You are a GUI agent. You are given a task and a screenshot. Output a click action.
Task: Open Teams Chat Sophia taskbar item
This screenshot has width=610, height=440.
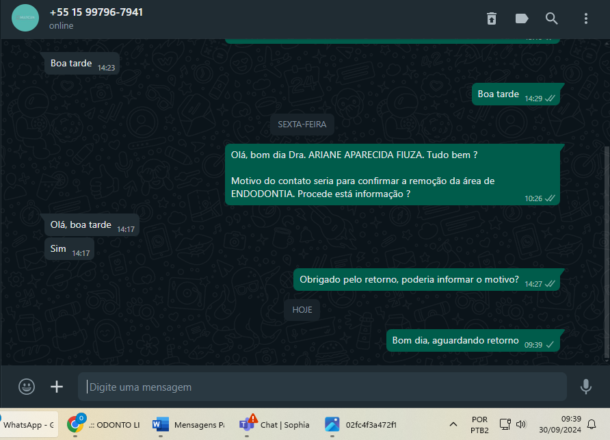pos(275,425)
